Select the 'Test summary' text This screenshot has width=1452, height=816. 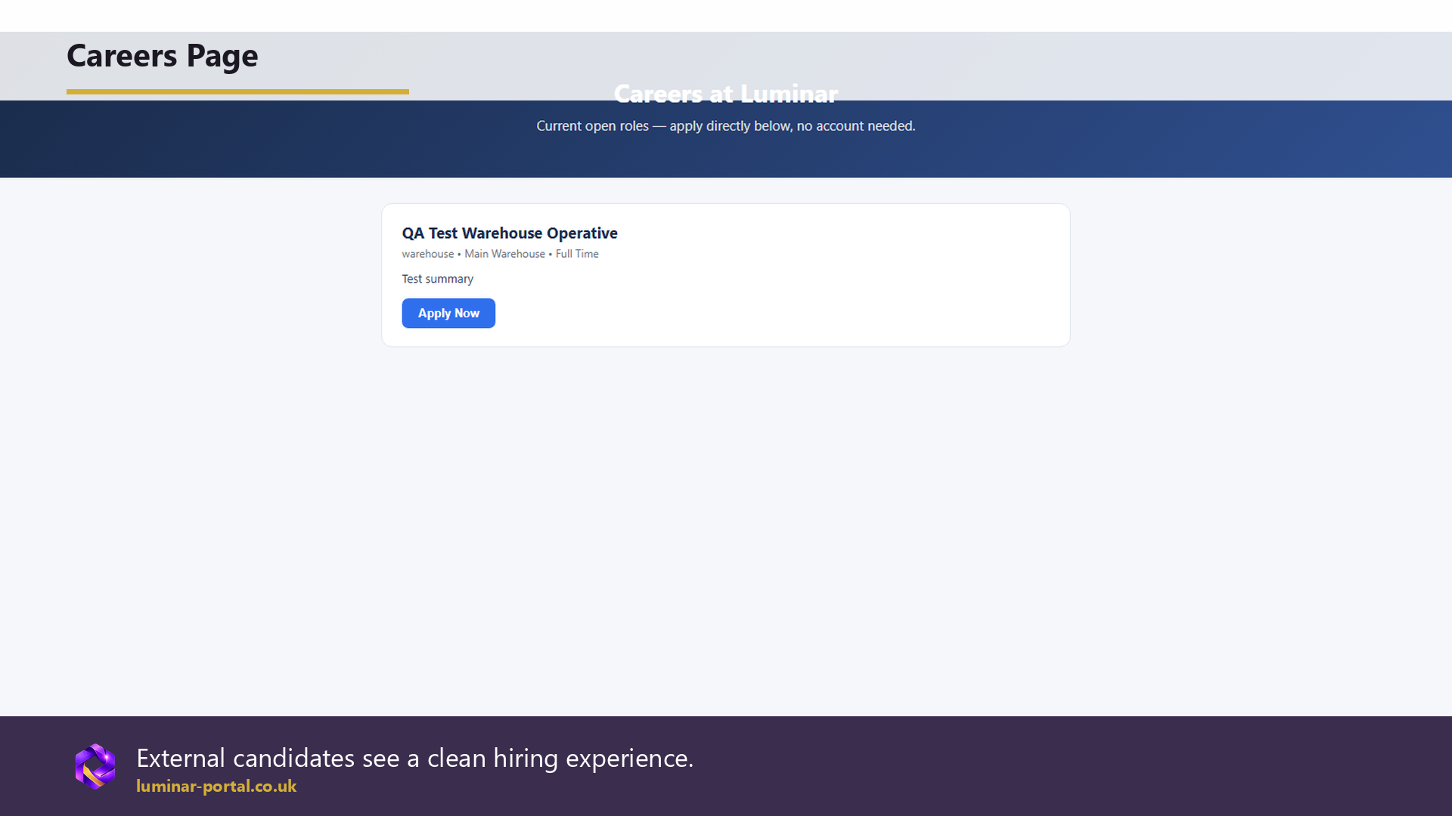pyautogui.click(x=437, y=279)
